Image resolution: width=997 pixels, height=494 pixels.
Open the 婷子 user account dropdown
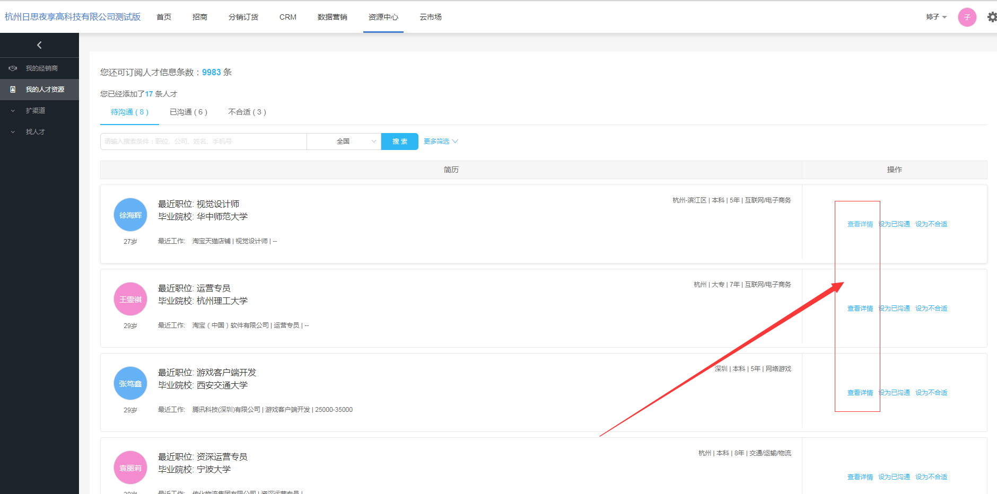coord(936,17)
